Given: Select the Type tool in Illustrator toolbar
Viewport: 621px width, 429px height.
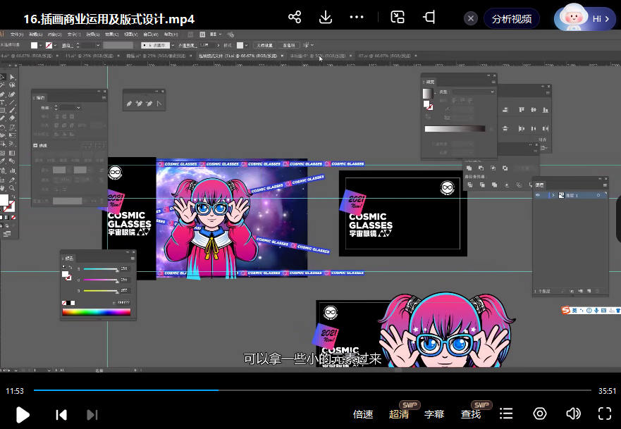Looking at the screenshot, I should [x=4, y=103].
